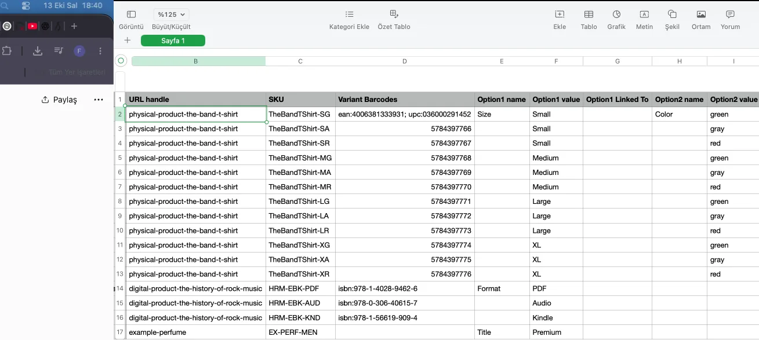Viewport: 759px width, 340px height.
Task: Select cell EX-PERF-MEN
Action: 300,332
